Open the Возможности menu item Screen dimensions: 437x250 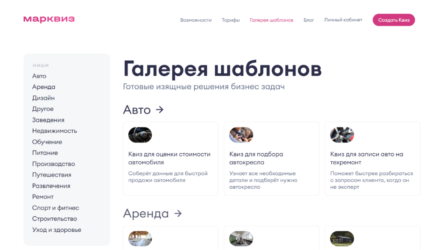(x=196, y=20)
